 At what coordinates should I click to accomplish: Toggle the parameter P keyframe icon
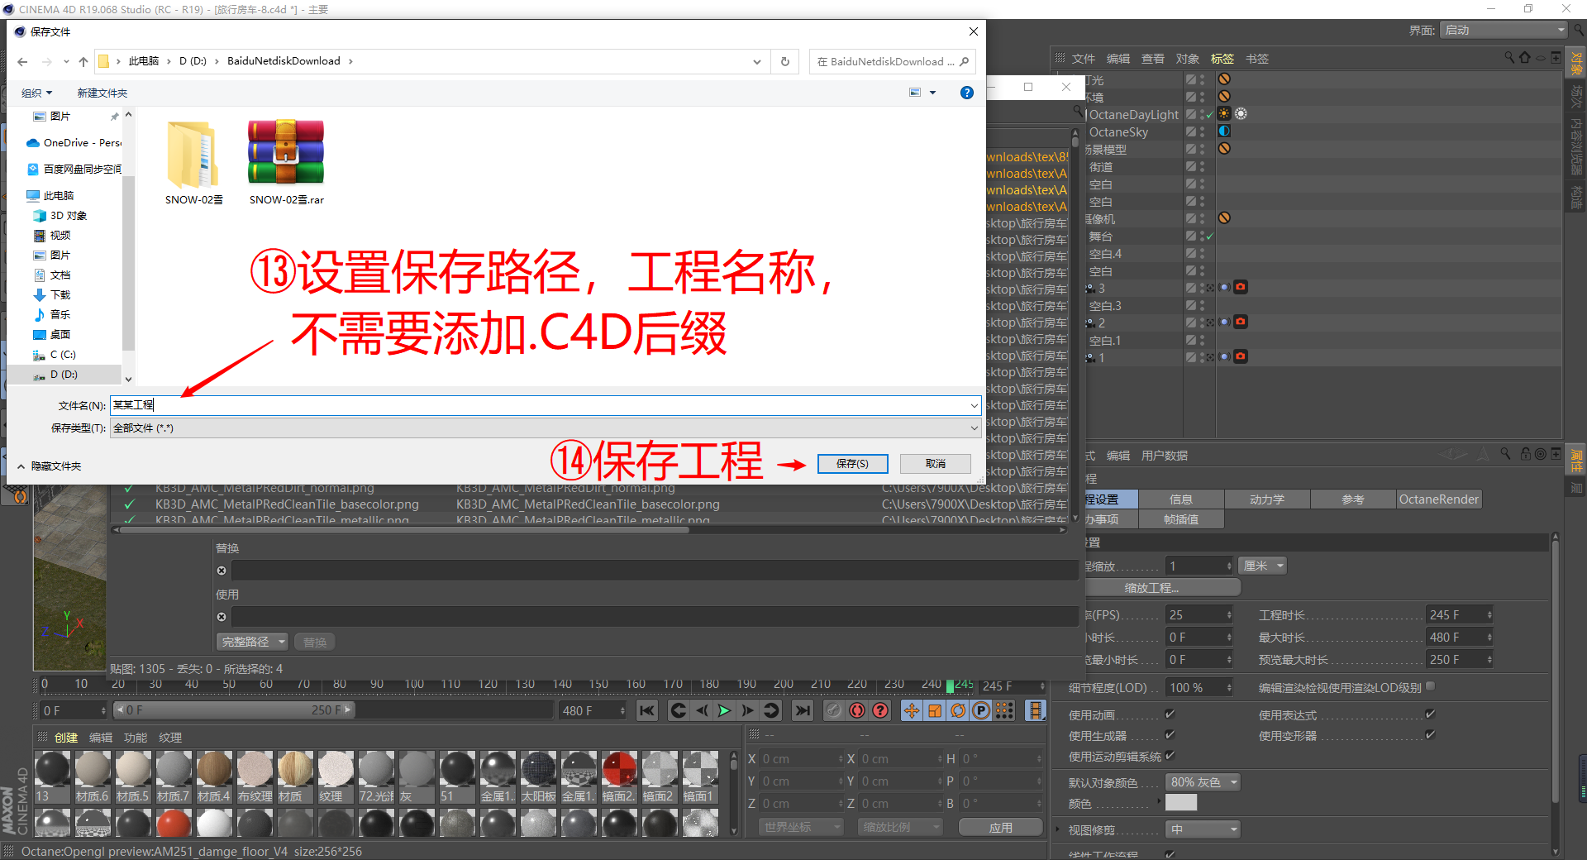pyautogui.click(x=980, y=710)
